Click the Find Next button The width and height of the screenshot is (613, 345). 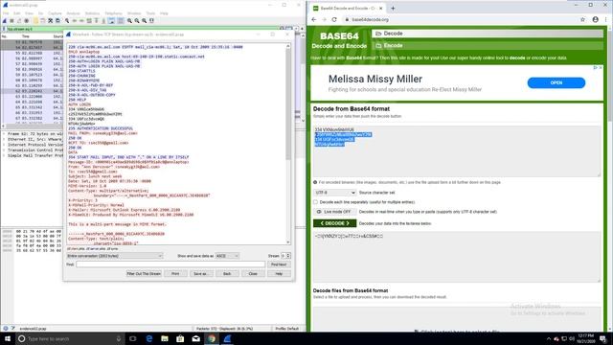click(x=279, y=264)
